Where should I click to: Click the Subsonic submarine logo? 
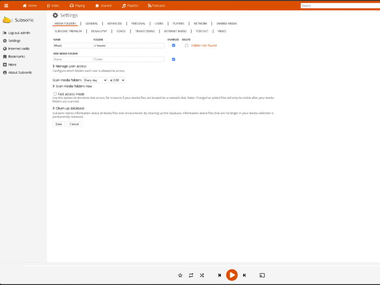coord(7,20)
